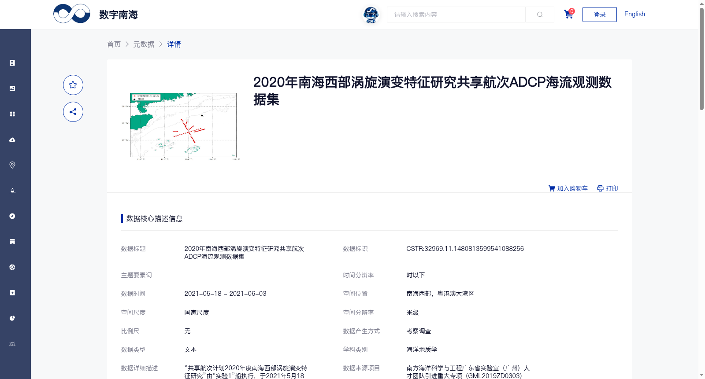Click 加入购物车 add to cart
This screenshot has width=705, height=379.
tap(568, 188)
